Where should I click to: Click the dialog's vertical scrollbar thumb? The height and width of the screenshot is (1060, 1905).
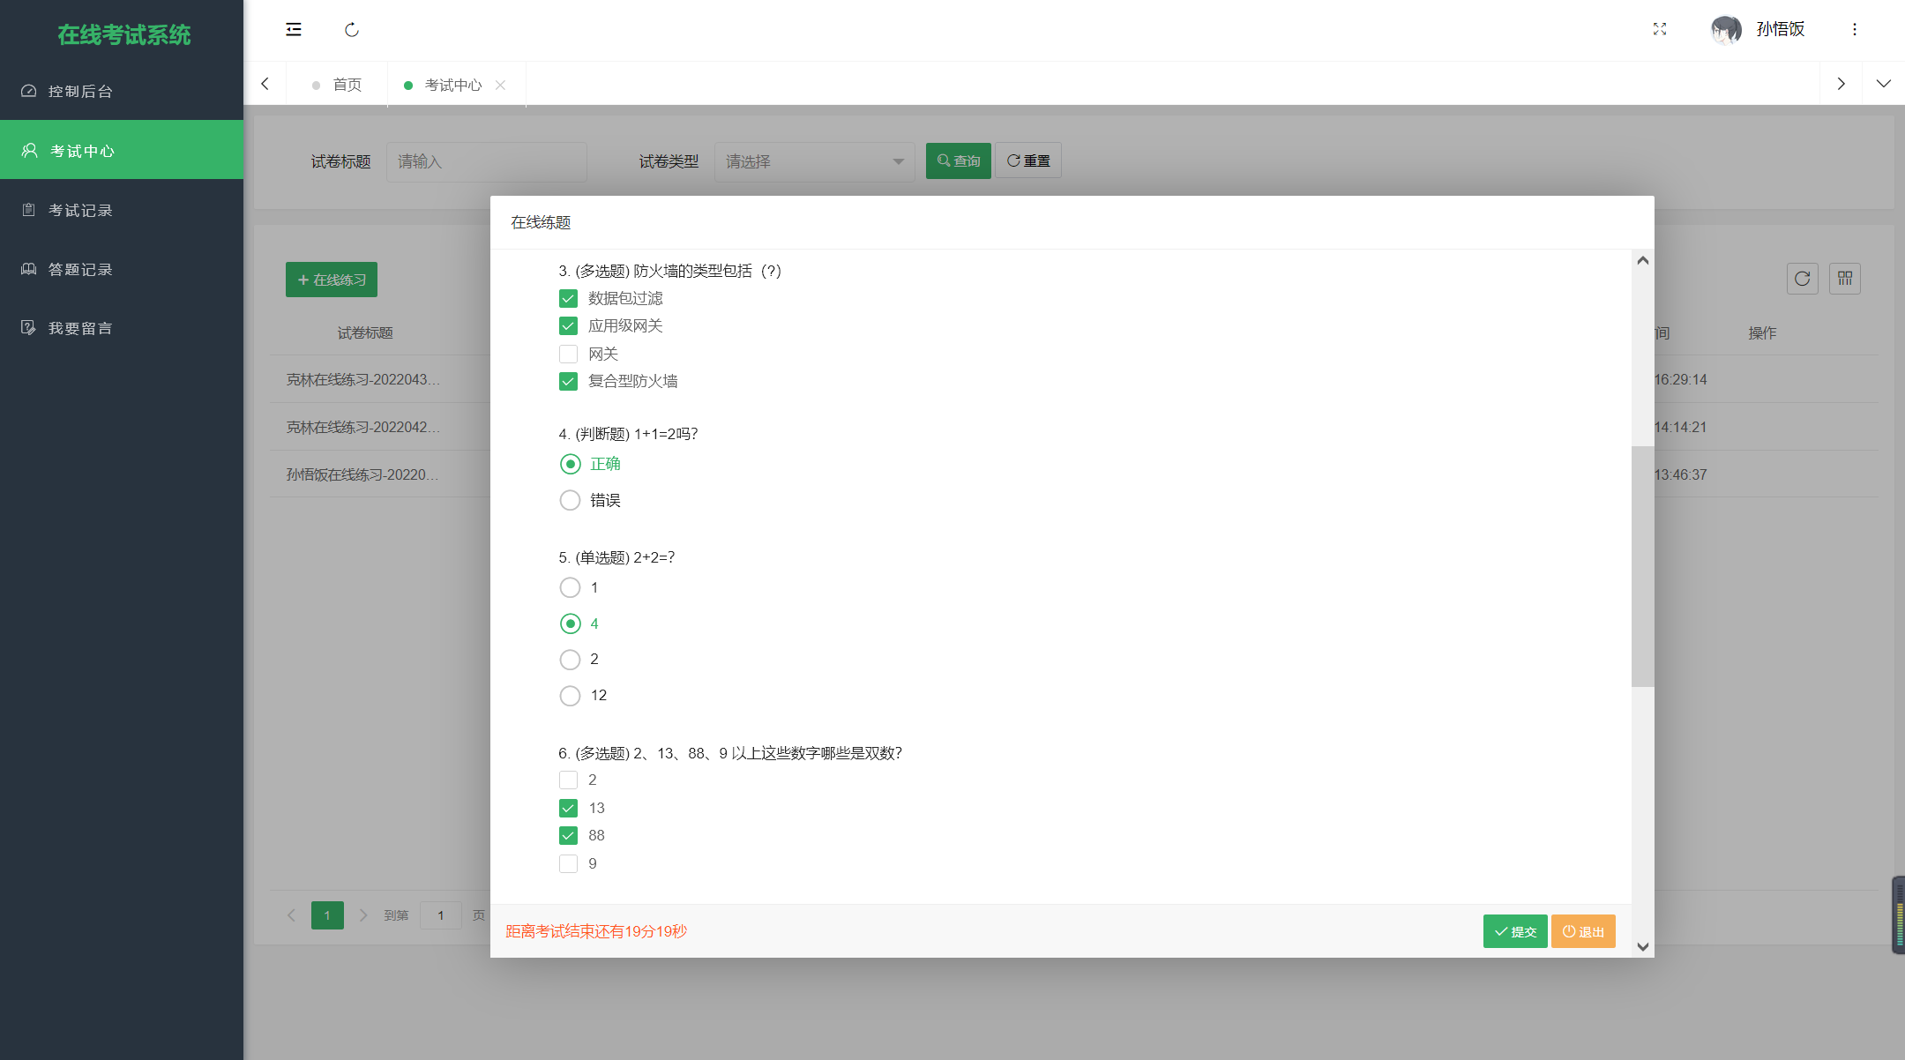[x=1642, y=564]
